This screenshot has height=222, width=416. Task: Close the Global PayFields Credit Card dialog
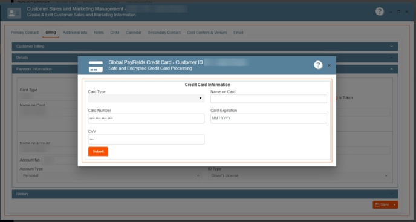[329, 65]
